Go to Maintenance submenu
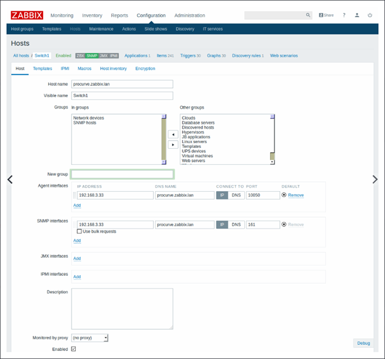Viewport: 385px width, 359px height. (101, 29)
